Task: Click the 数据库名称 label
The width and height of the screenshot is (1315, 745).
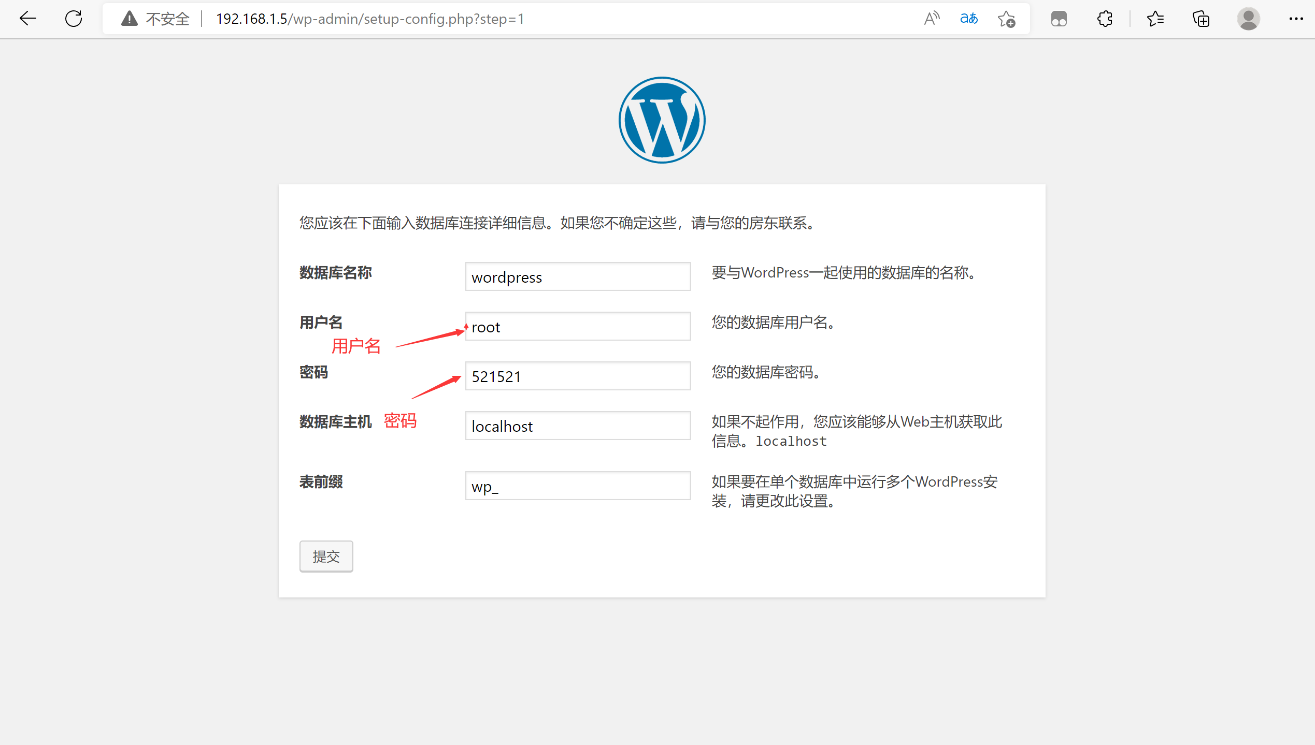Action: 335,272
